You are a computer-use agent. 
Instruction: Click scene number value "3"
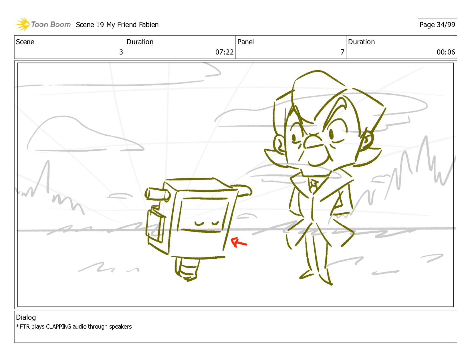pyautogui.click(x=121, y=52)
